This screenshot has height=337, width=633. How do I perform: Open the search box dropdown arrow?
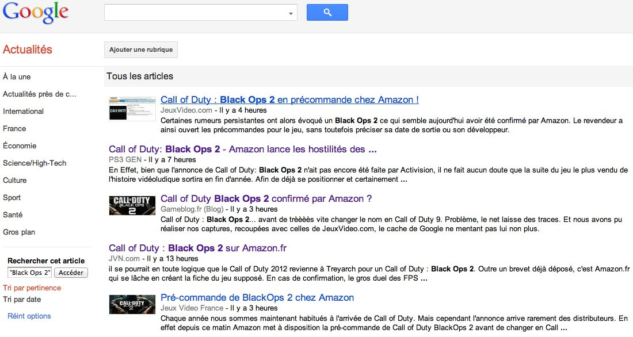click(x=291, y=13)
